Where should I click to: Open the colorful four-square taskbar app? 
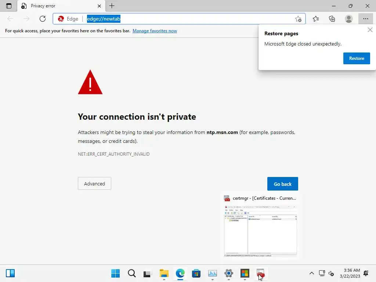point(245,273)
